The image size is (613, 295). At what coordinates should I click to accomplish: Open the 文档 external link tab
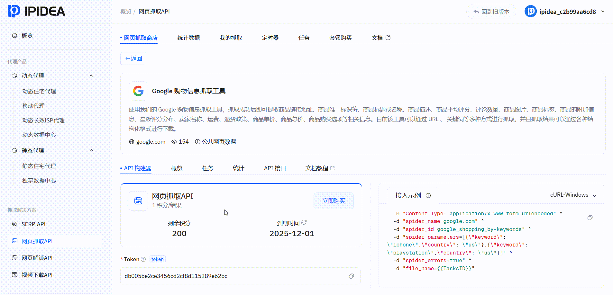[x=381, y=38]
